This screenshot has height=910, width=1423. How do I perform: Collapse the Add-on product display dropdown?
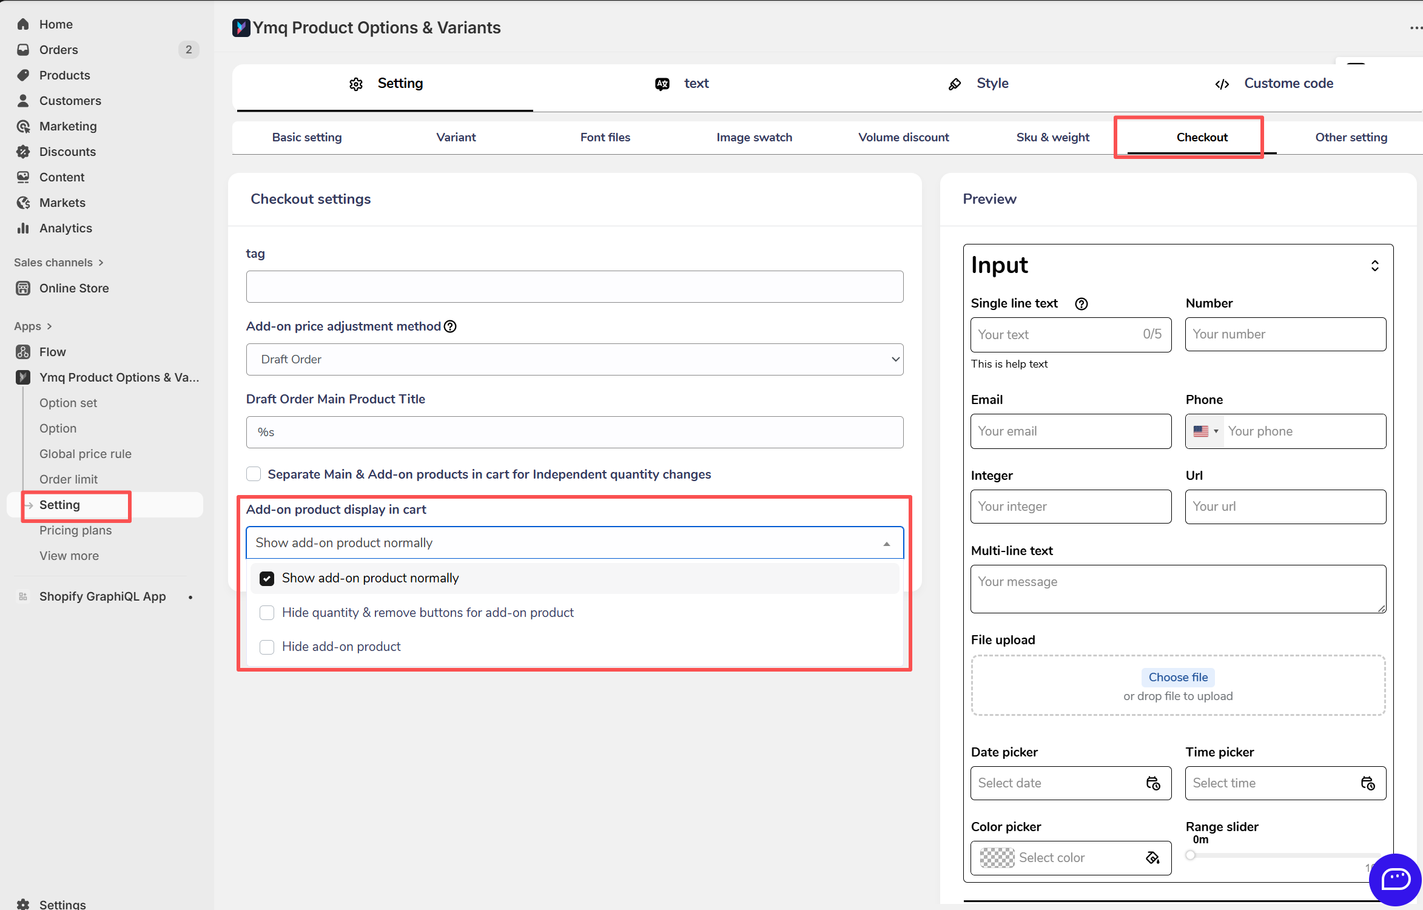886,544
